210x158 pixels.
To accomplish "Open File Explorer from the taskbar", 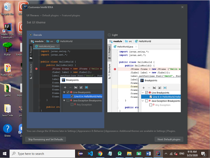I will coord(129,154).
